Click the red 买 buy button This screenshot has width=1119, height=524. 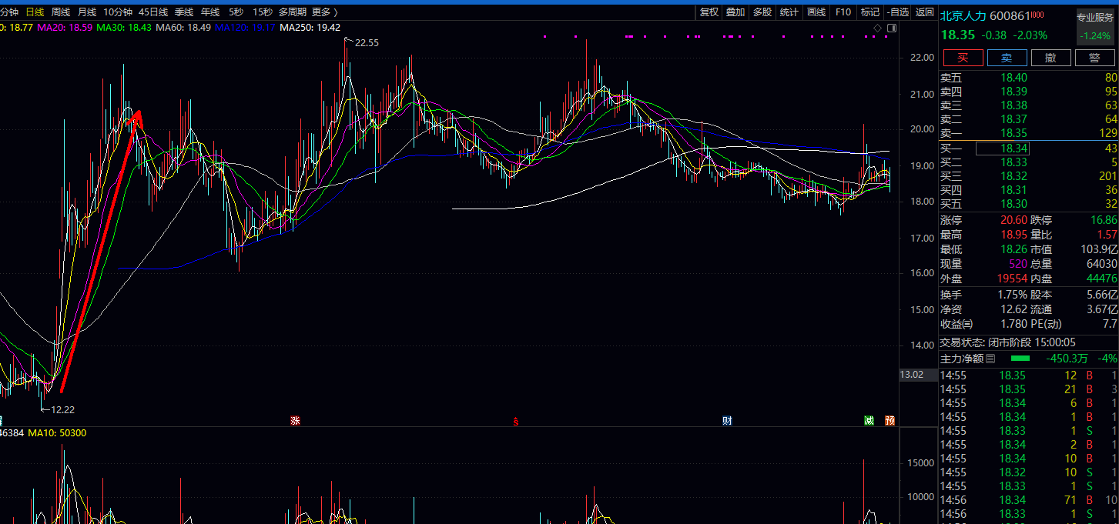click(964, 58)
